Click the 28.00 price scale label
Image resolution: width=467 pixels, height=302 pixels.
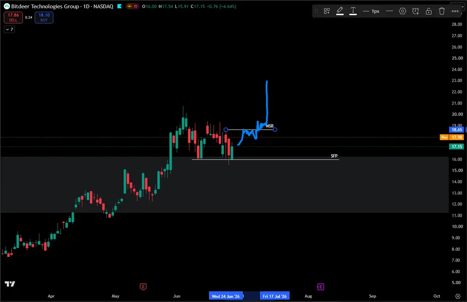point(456,25)
